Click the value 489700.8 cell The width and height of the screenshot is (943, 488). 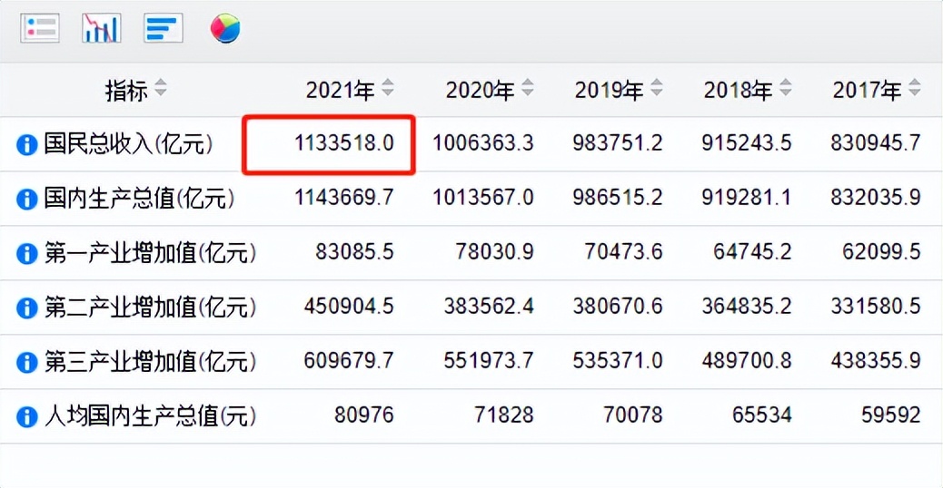747,361
